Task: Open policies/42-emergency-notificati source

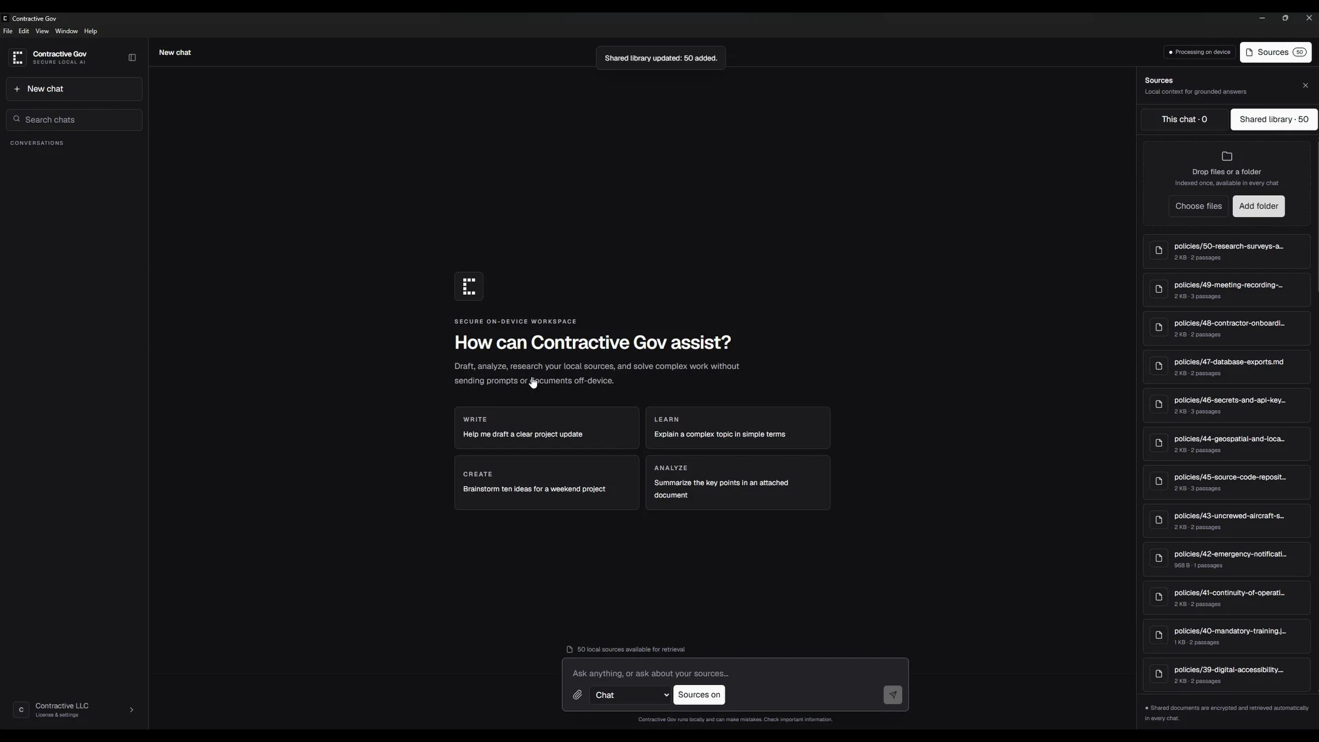Action: pos(1226,559)
